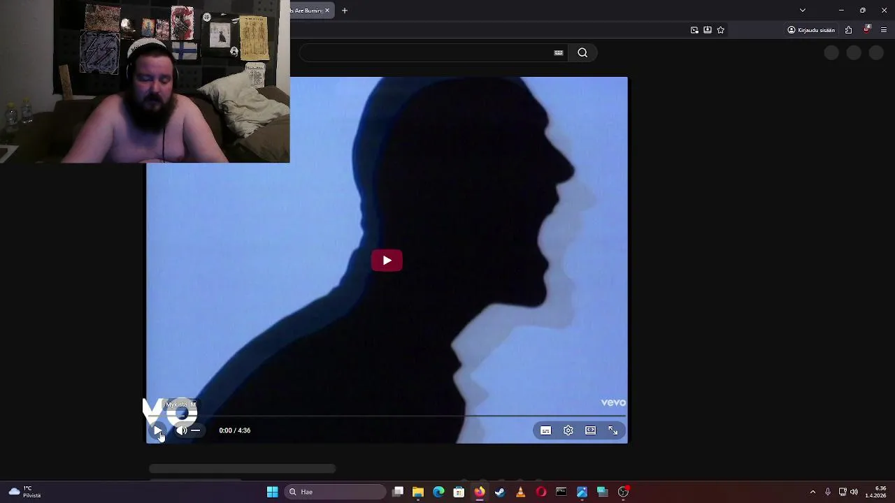Viewport: 895px width, 503px height.
Task: Enter fullscreen on the video player
Action: 613,430
